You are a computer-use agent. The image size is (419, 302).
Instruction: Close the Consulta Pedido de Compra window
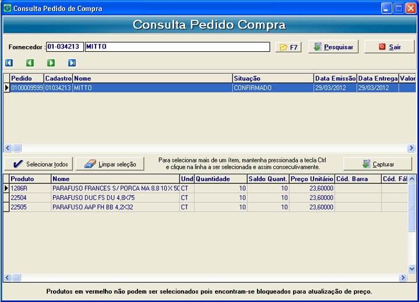[411, 8]
